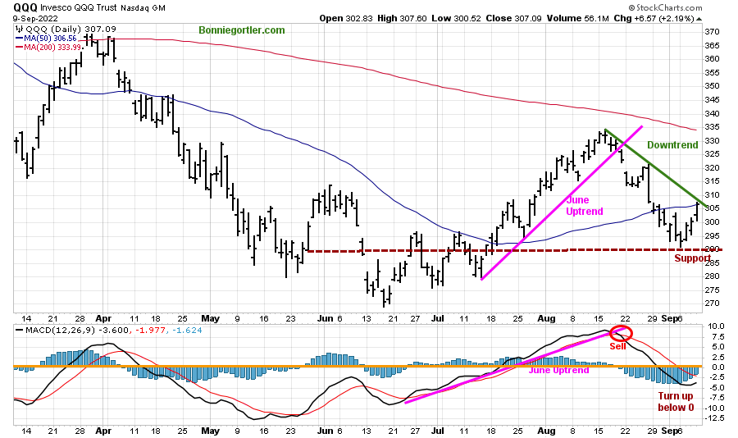Screen dimensions: 738x438
Task: Click the QQQ (Daily) 307.09 legend
Action: 66,29
